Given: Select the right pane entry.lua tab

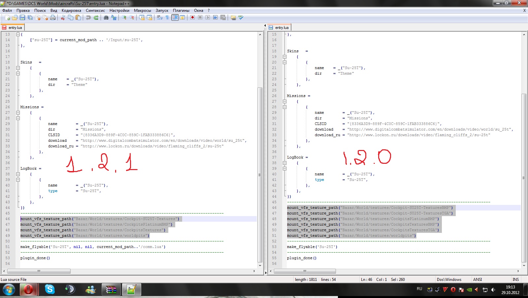Looking at the screenshot, I should click(279, 27).
